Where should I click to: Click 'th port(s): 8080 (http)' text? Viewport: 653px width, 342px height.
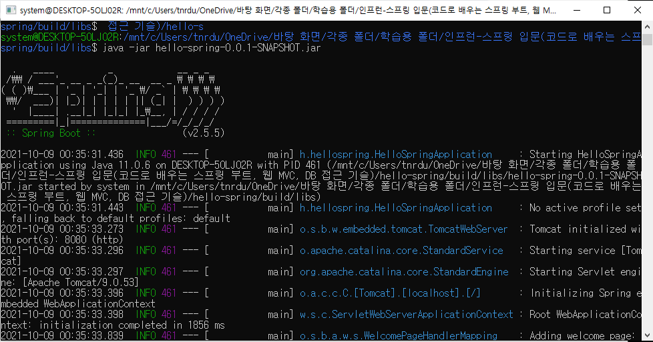point(62,239)
